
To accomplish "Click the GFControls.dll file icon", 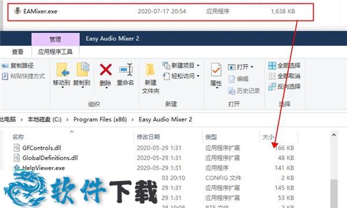I will click(17, 148).
